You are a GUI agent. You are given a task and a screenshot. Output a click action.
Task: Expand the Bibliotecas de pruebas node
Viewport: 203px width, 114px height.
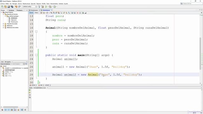(x=3, y=28)
